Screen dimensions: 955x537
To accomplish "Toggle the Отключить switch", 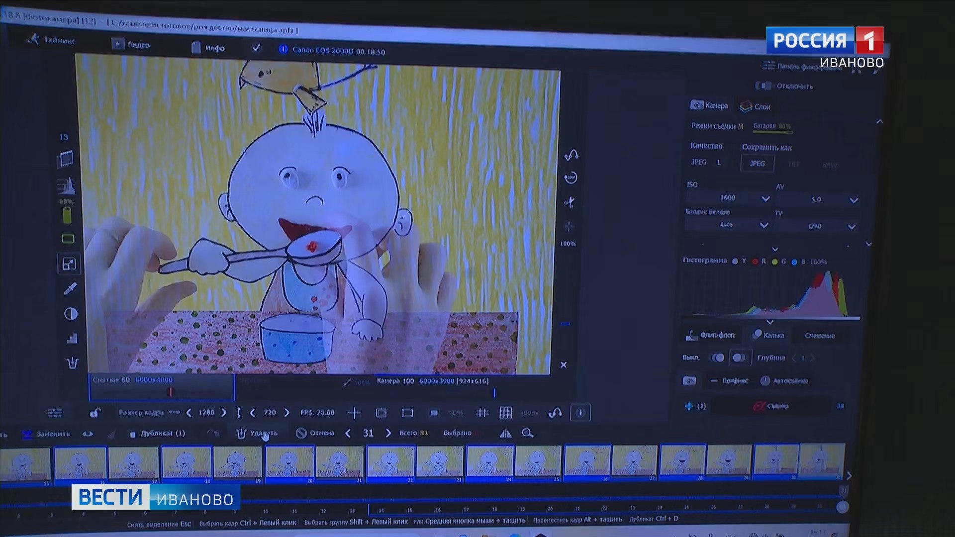I will point(763,86).
